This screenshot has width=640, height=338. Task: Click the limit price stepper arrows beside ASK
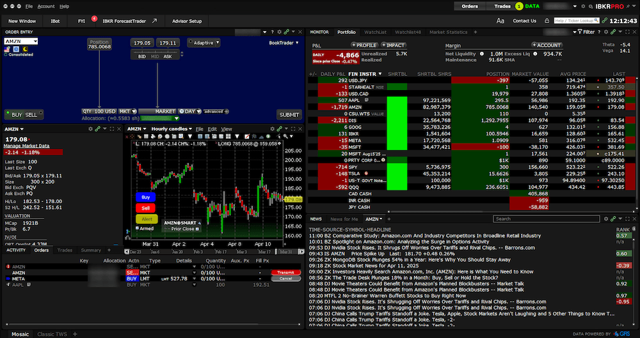[182, 54]
